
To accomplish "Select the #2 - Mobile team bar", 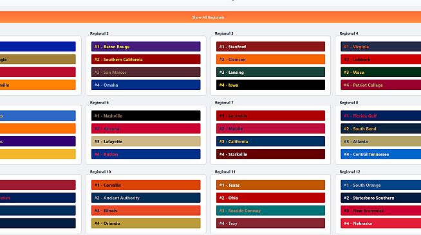I will (270, 129).
